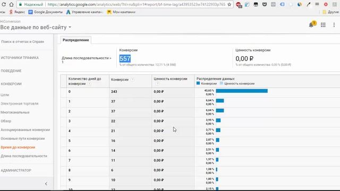Open the Другие bookmarks folder
This screenshot has width=340, height=191.
[331, 12]
